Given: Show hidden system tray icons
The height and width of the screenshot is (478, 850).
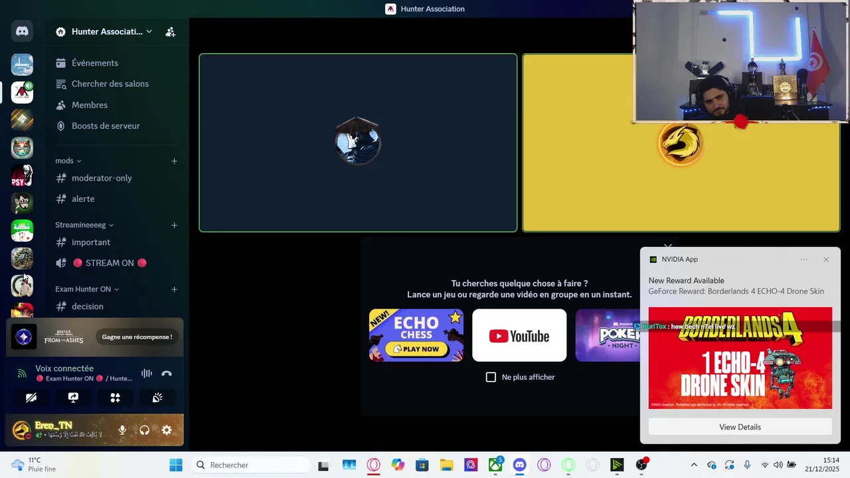Looking at the screenshot, I should [694, 465].
